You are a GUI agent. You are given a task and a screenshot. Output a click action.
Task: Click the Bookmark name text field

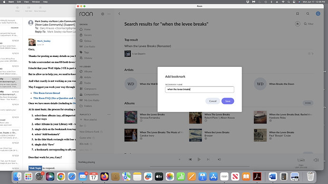(200, 90)
